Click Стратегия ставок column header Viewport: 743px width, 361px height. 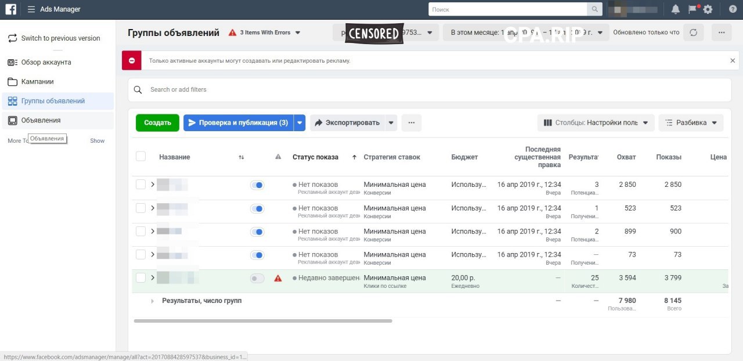point(392,157)
